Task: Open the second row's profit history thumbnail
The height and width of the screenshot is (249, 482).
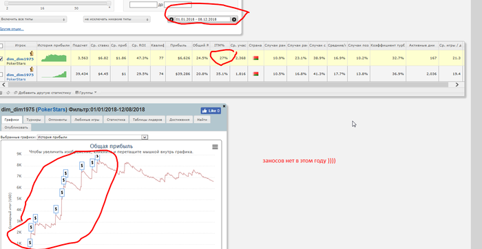Action: coord(54,74)
